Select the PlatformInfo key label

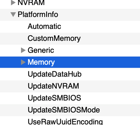point(38,14)
